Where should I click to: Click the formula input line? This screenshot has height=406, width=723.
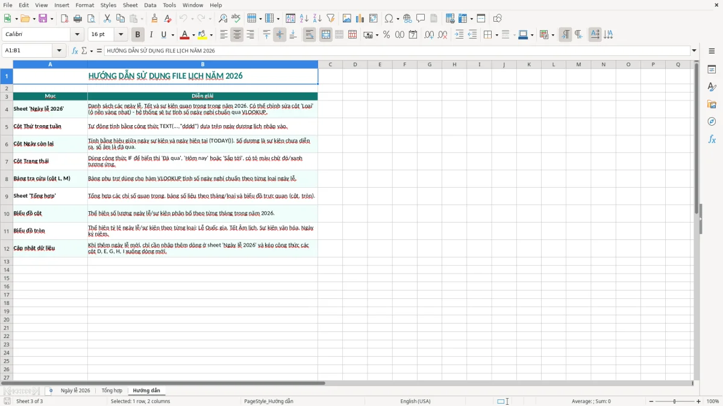pyautogui.click(x=397, y=51)
